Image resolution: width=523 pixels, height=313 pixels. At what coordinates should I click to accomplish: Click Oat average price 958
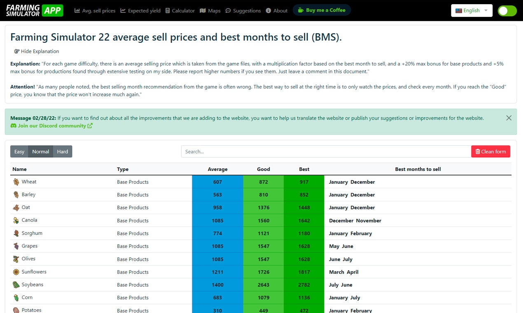(217, 208)
